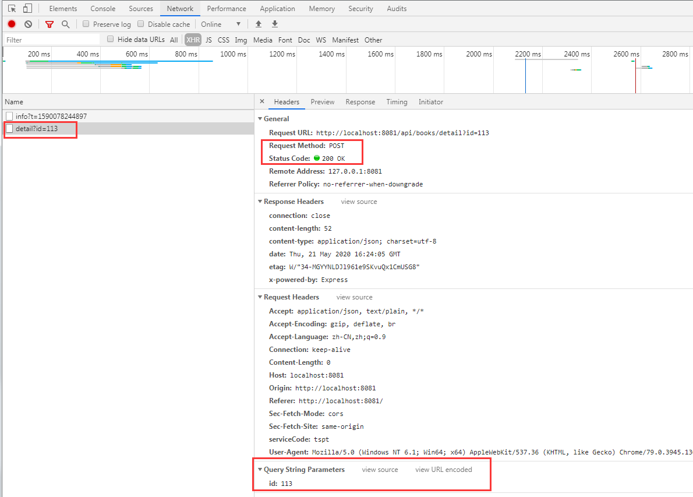
Task: Select the Network panel tab
Action: pos(180,8)
